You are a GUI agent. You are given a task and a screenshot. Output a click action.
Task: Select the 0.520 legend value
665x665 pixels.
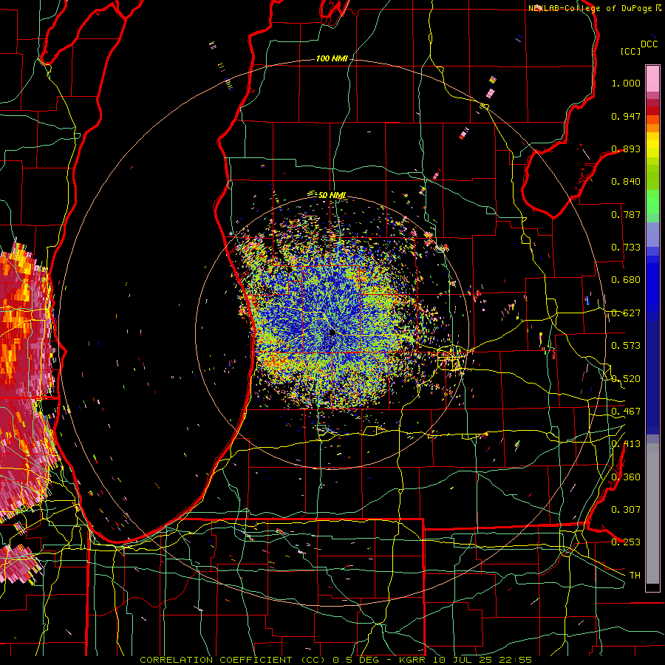tap(626, 379)
